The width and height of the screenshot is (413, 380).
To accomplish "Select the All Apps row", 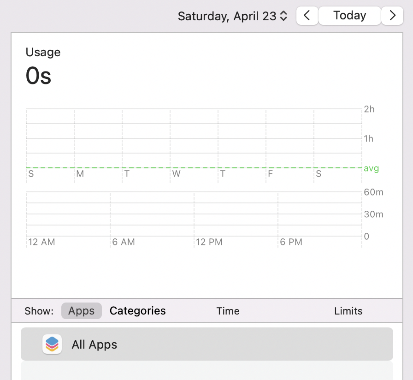I will (206, 344).
